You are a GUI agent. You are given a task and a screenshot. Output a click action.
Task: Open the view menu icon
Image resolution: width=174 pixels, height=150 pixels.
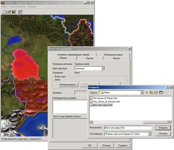point(161,93)
